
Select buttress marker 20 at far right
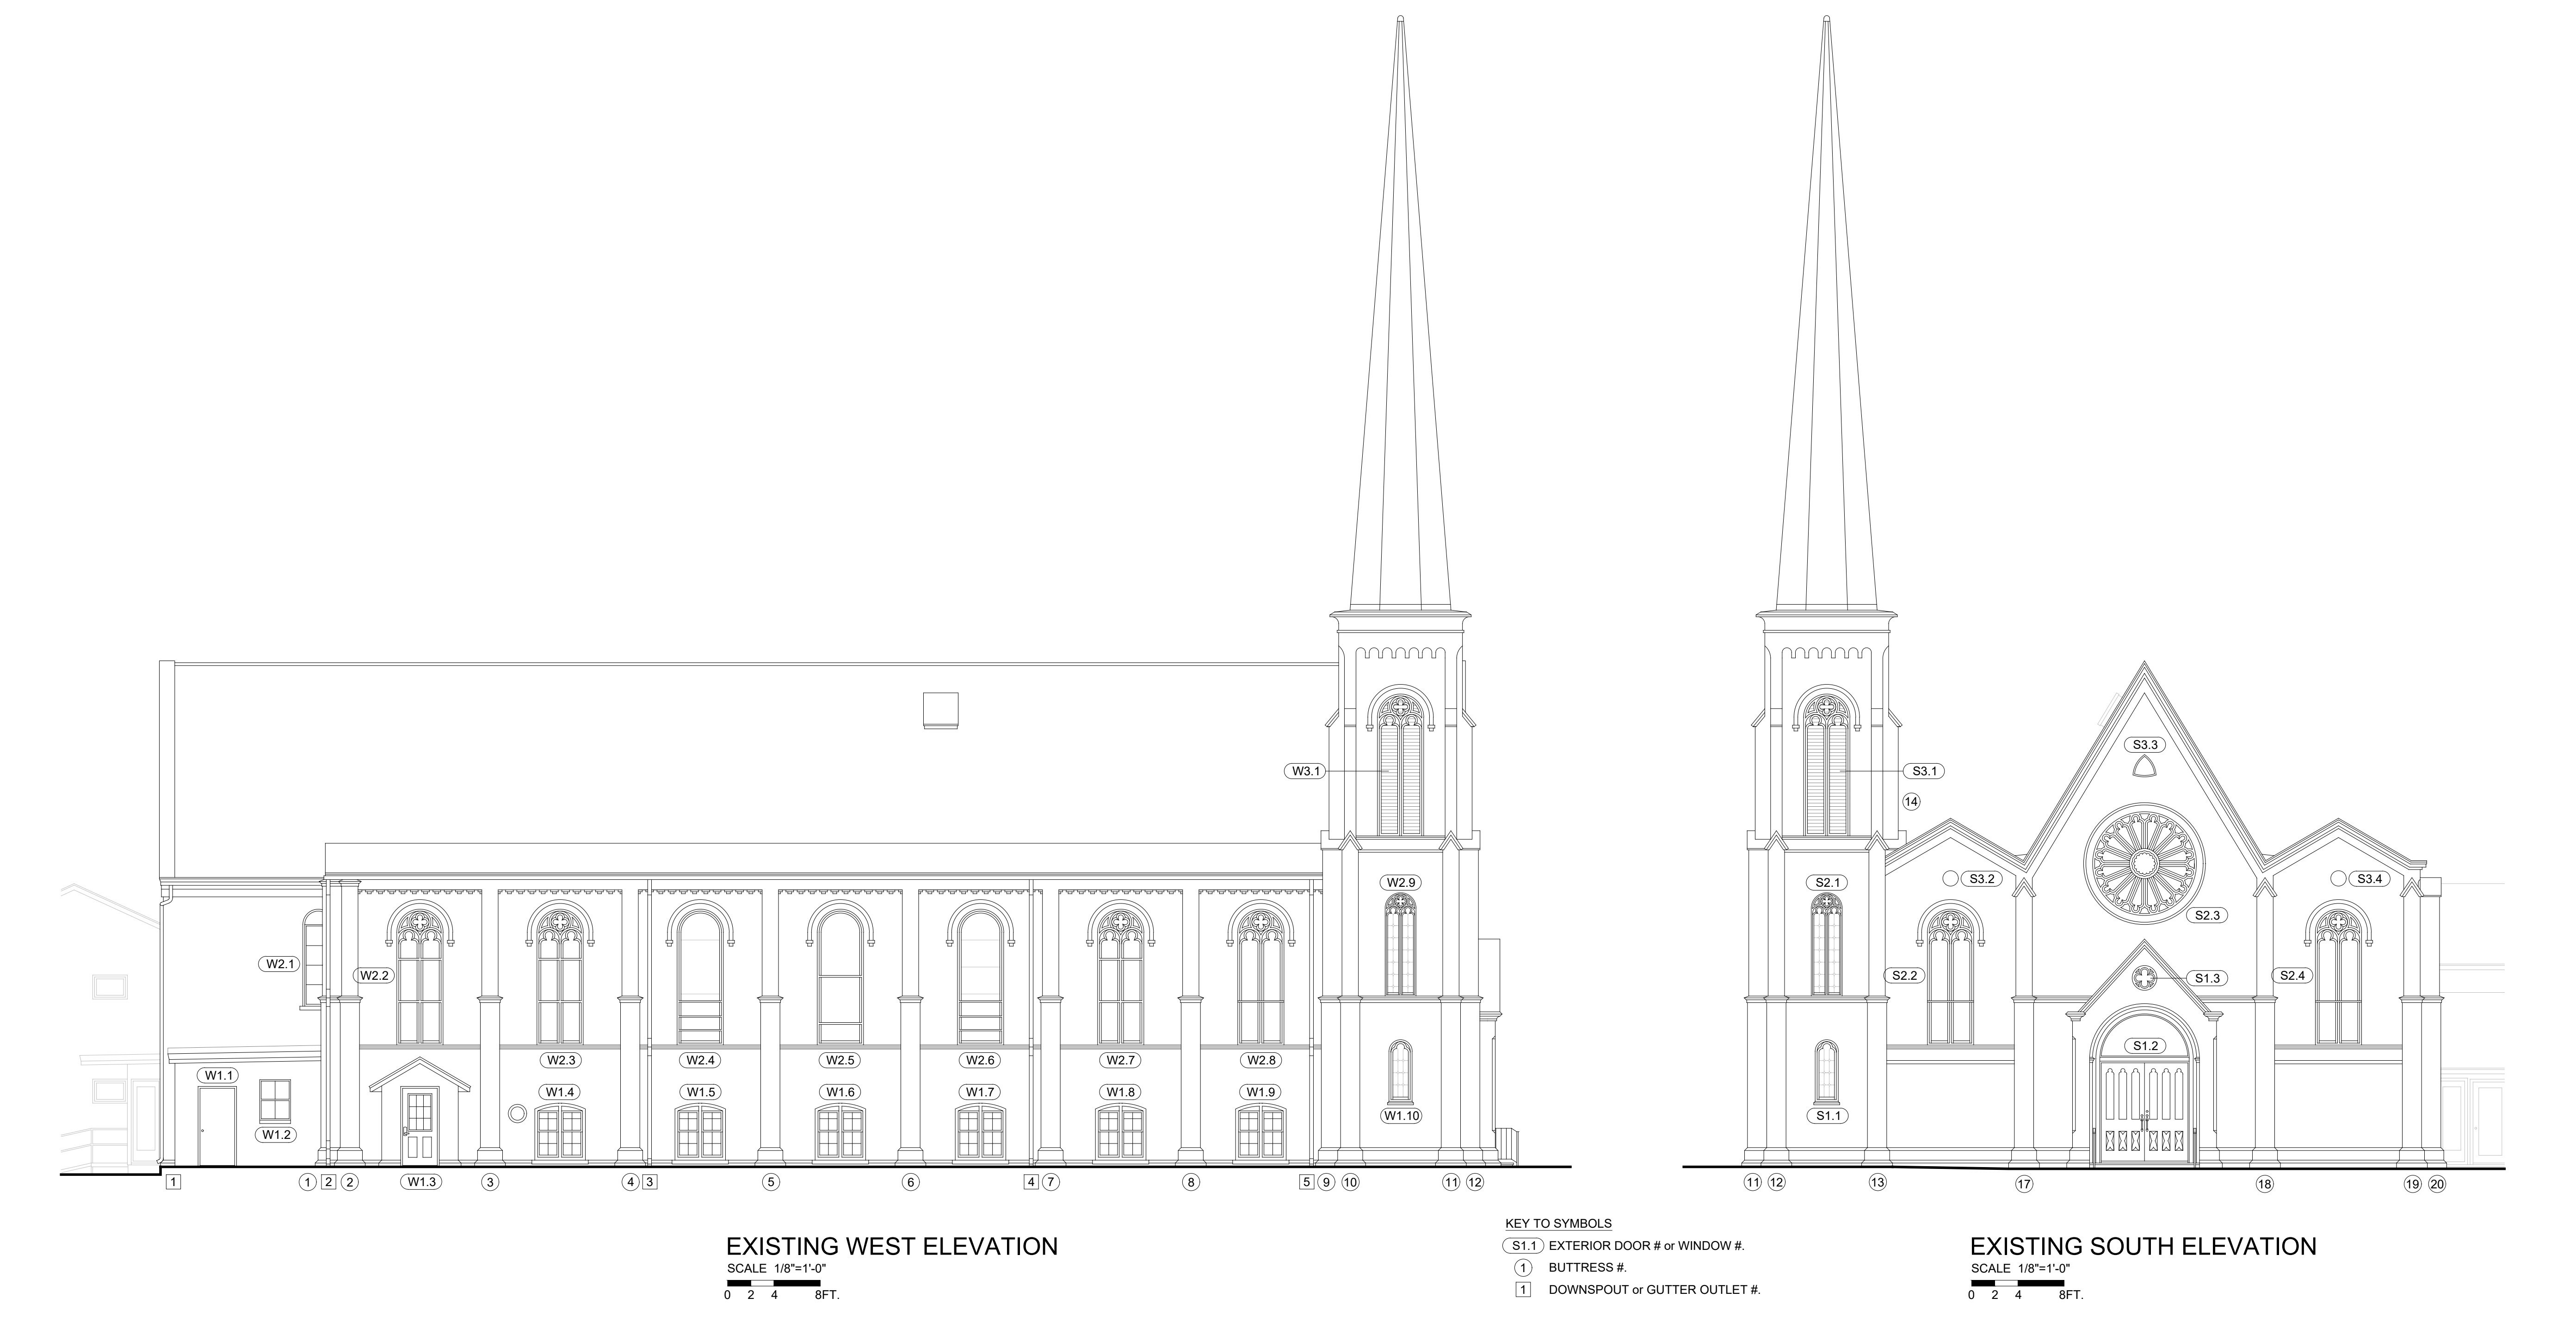(x=2437, y=1184)
